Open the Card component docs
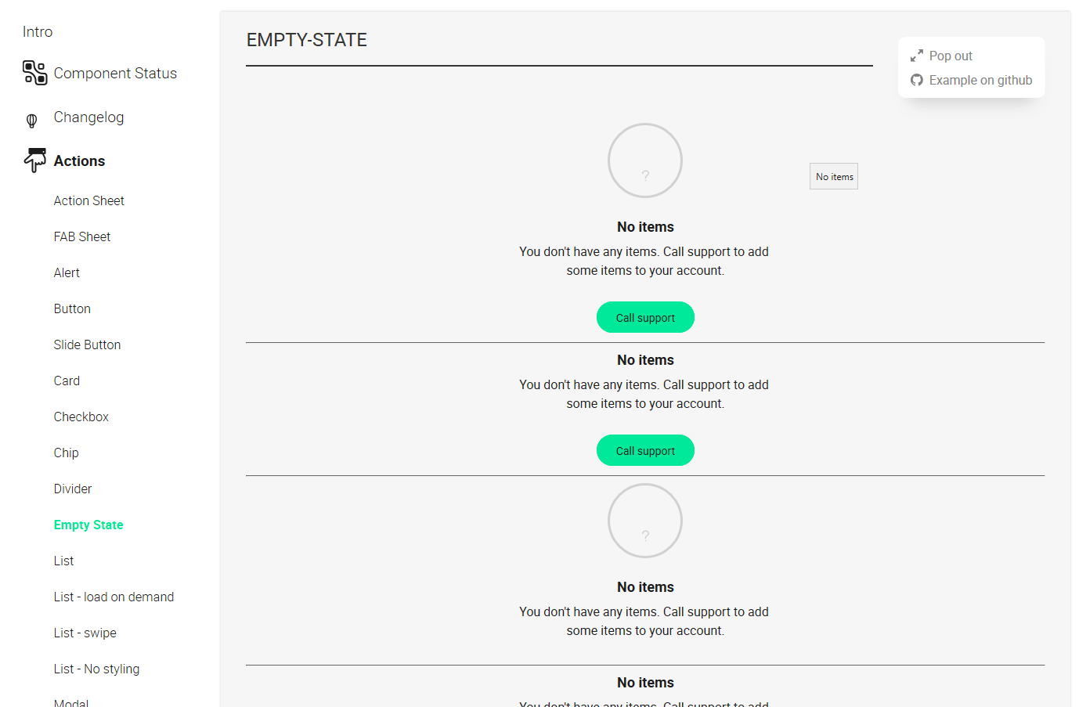This screenshot has height=707, width=1079. (67, 381)
